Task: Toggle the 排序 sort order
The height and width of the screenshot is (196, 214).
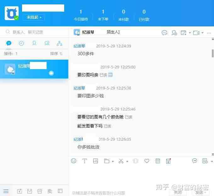Action: click(56, 54)
